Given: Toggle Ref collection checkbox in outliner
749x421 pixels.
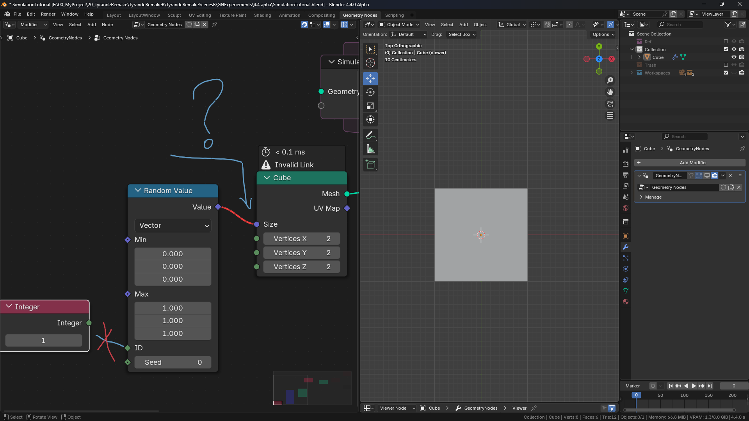Looking at the screenshot, I should [x=726, y=41].
